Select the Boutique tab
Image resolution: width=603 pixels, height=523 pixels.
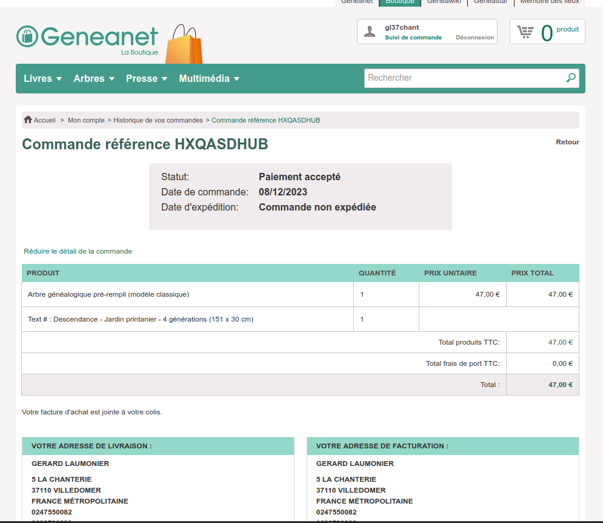tap(400, 2)
